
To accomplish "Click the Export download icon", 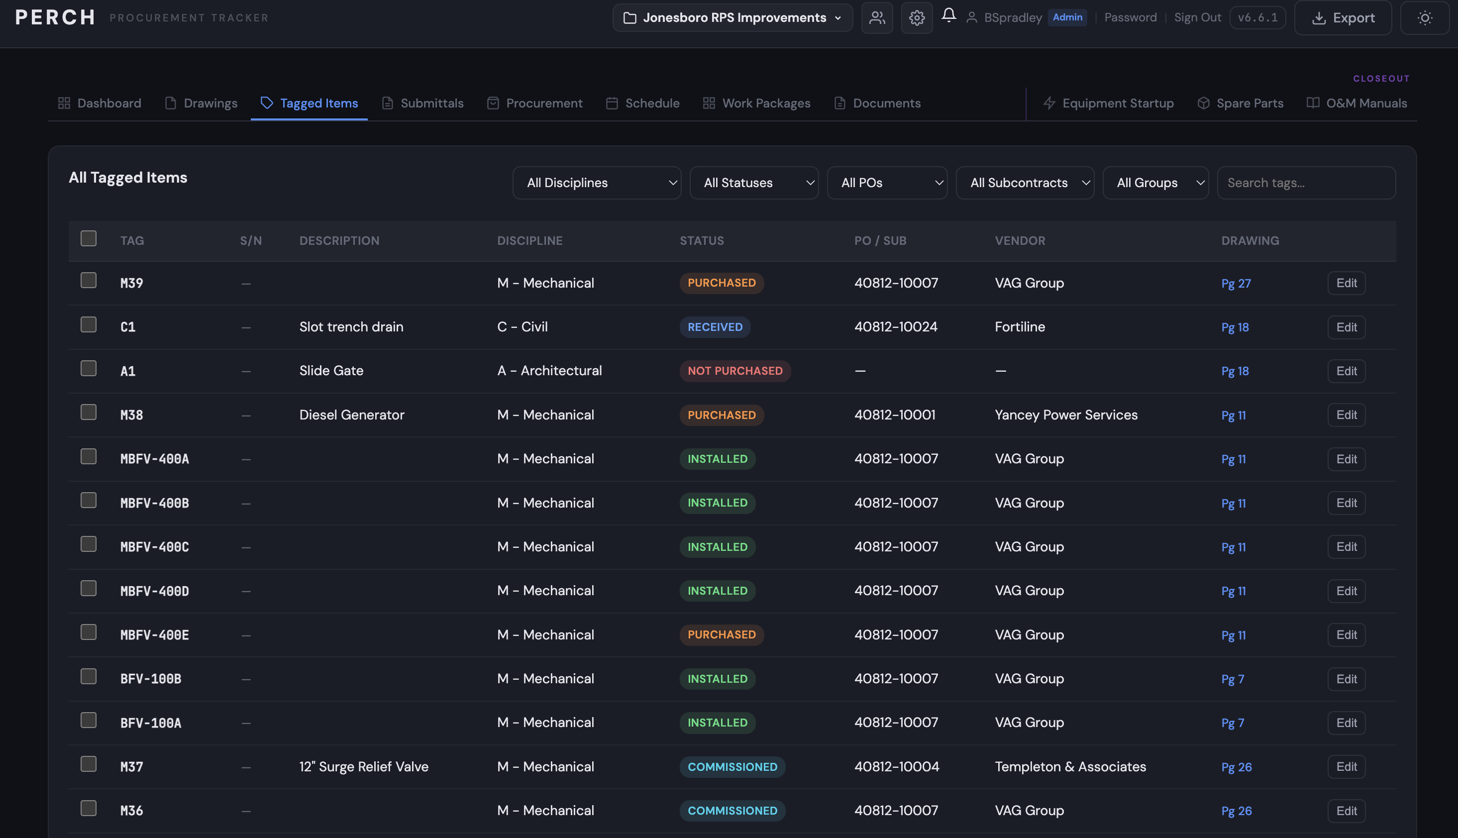I will pyautogui.click(x=1319, y=18).
